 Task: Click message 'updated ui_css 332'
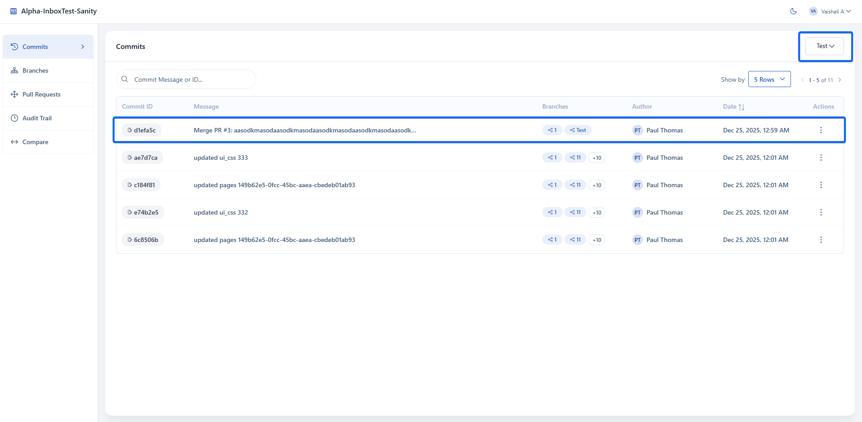(221, 212)
